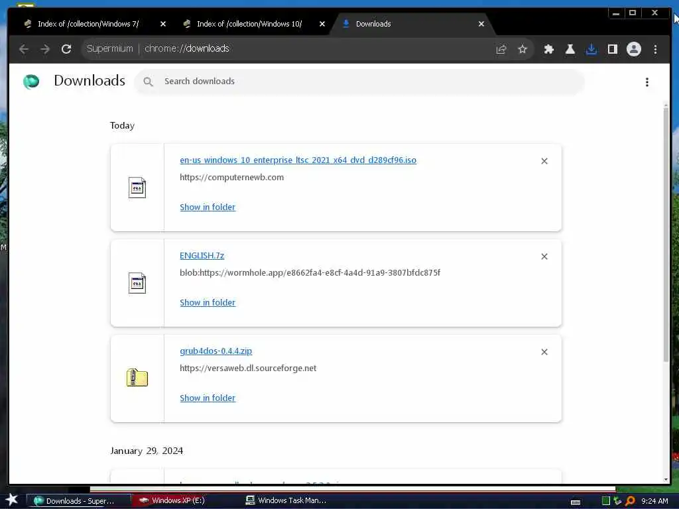Click the https://computernewb.com source text

click(231, 178)
